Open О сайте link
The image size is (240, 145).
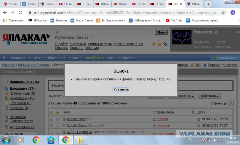[61, 44]
